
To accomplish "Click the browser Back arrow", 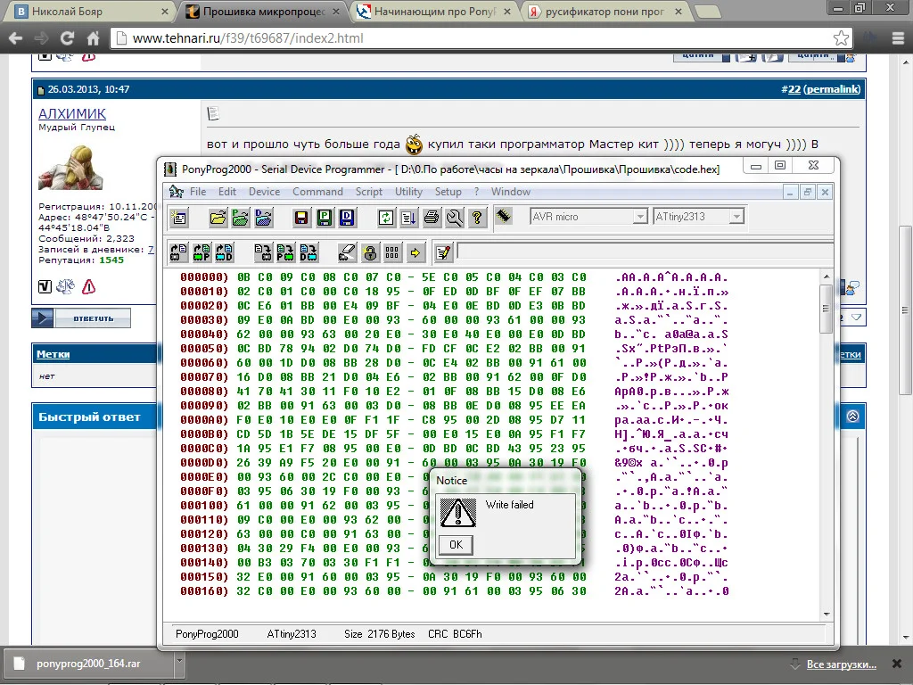I will click(16, 38).
